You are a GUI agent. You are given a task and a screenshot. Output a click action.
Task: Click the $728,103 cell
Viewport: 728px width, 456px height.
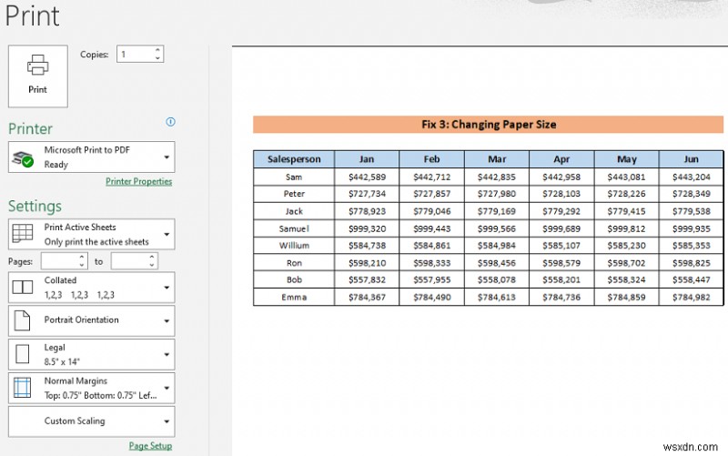561,194
